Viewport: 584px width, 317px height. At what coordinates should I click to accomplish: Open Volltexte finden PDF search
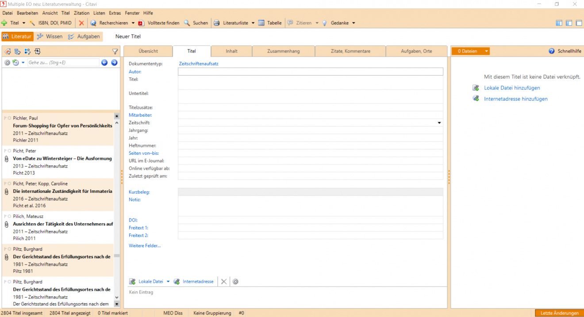click(141, 23)
